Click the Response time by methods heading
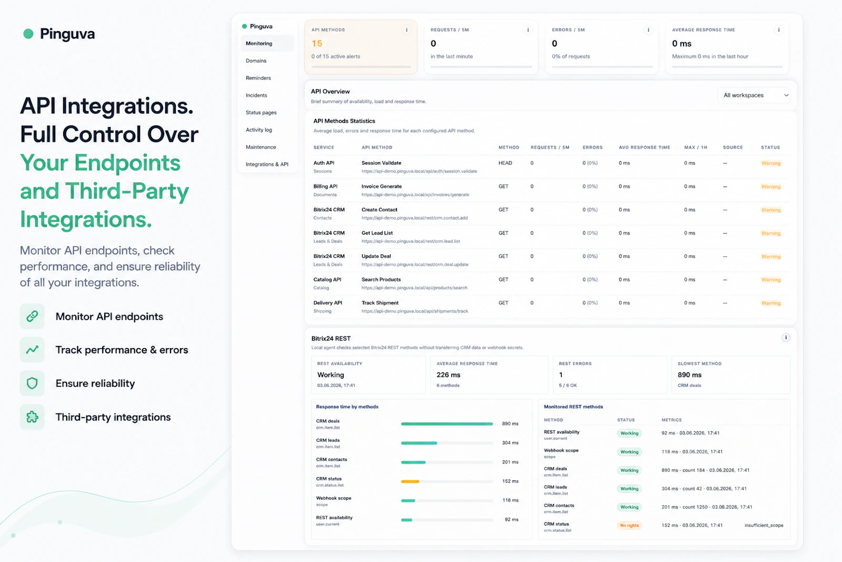 click(x=347, y=407)
